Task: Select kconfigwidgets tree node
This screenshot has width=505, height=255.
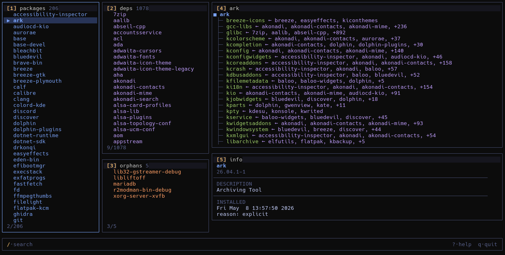Action: click(249, 57)
